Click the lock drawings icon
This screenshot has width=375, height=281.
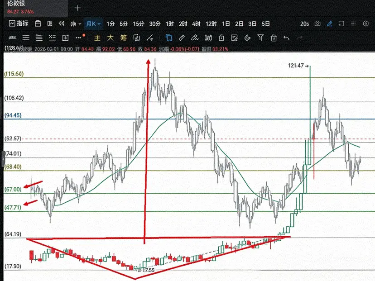(221, 38)
